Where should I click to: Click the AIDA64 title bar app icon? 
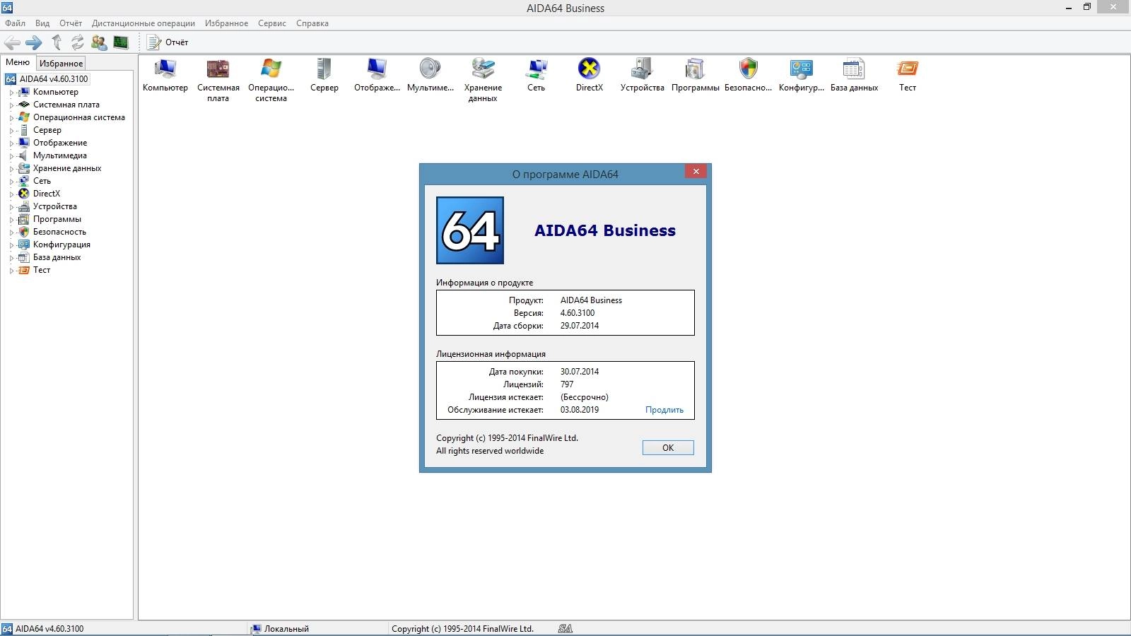coord(7,8)
